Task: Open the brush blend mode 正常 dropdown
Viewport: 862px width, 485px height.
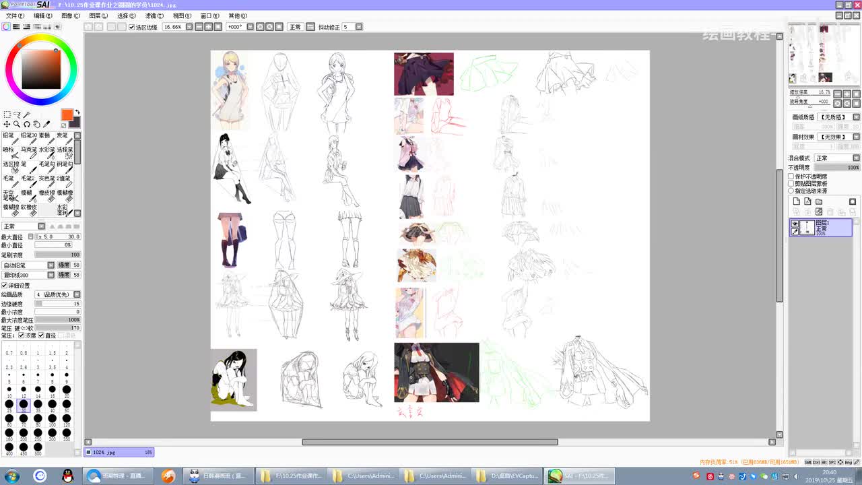Action: [41, 226]
